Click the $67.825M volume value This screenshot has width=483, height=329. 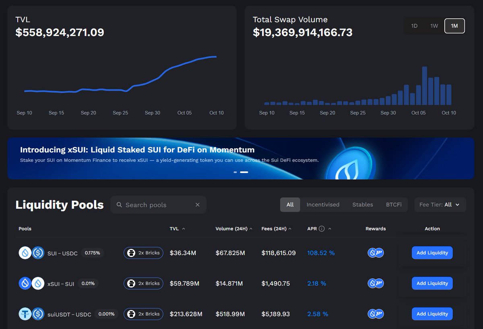coord(230,253)
